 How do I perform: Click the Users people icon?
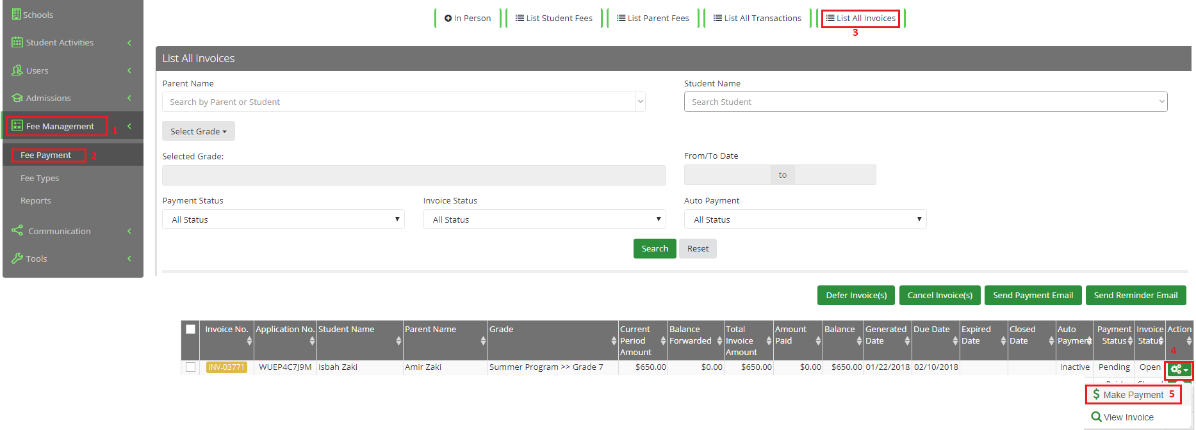(x=17, y=70)
